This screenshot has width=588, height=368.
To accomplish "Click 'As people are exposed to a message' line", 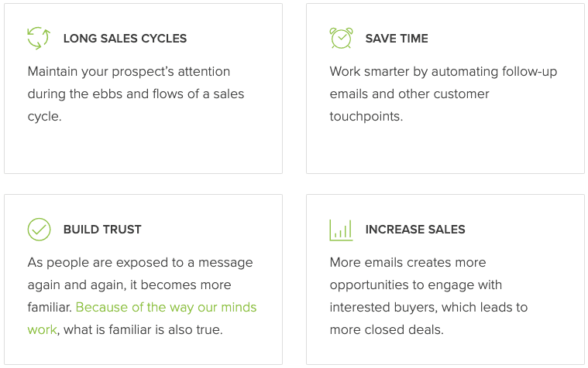I will click(140, 263).
